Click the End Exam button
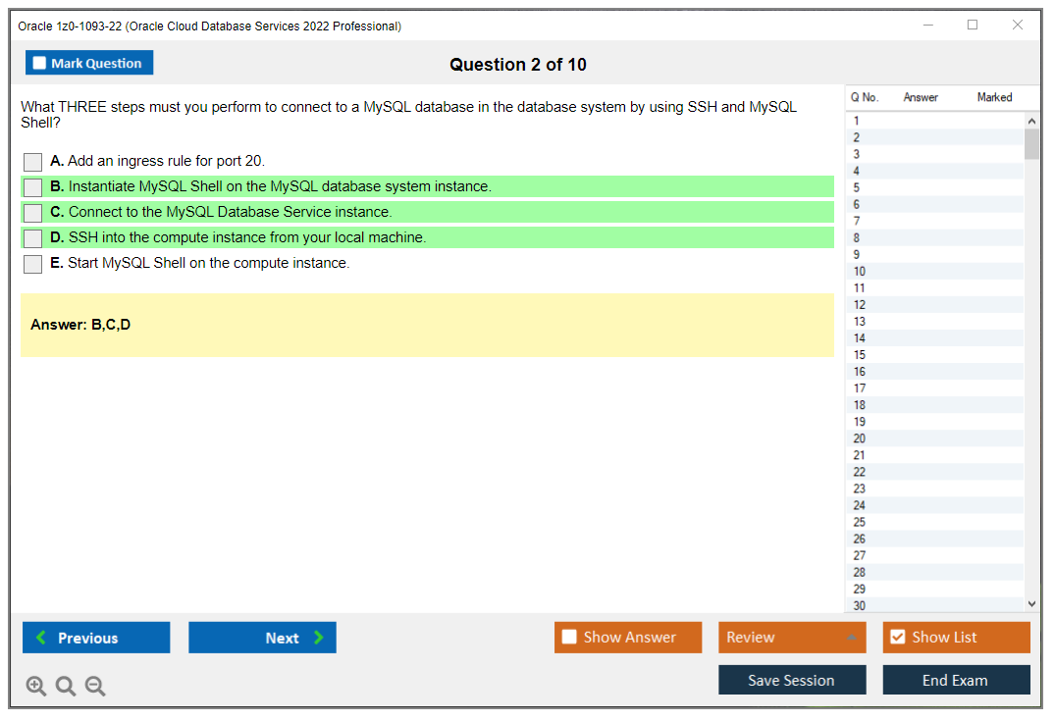This screenshot has width=1055, height=721. point(956,679)
